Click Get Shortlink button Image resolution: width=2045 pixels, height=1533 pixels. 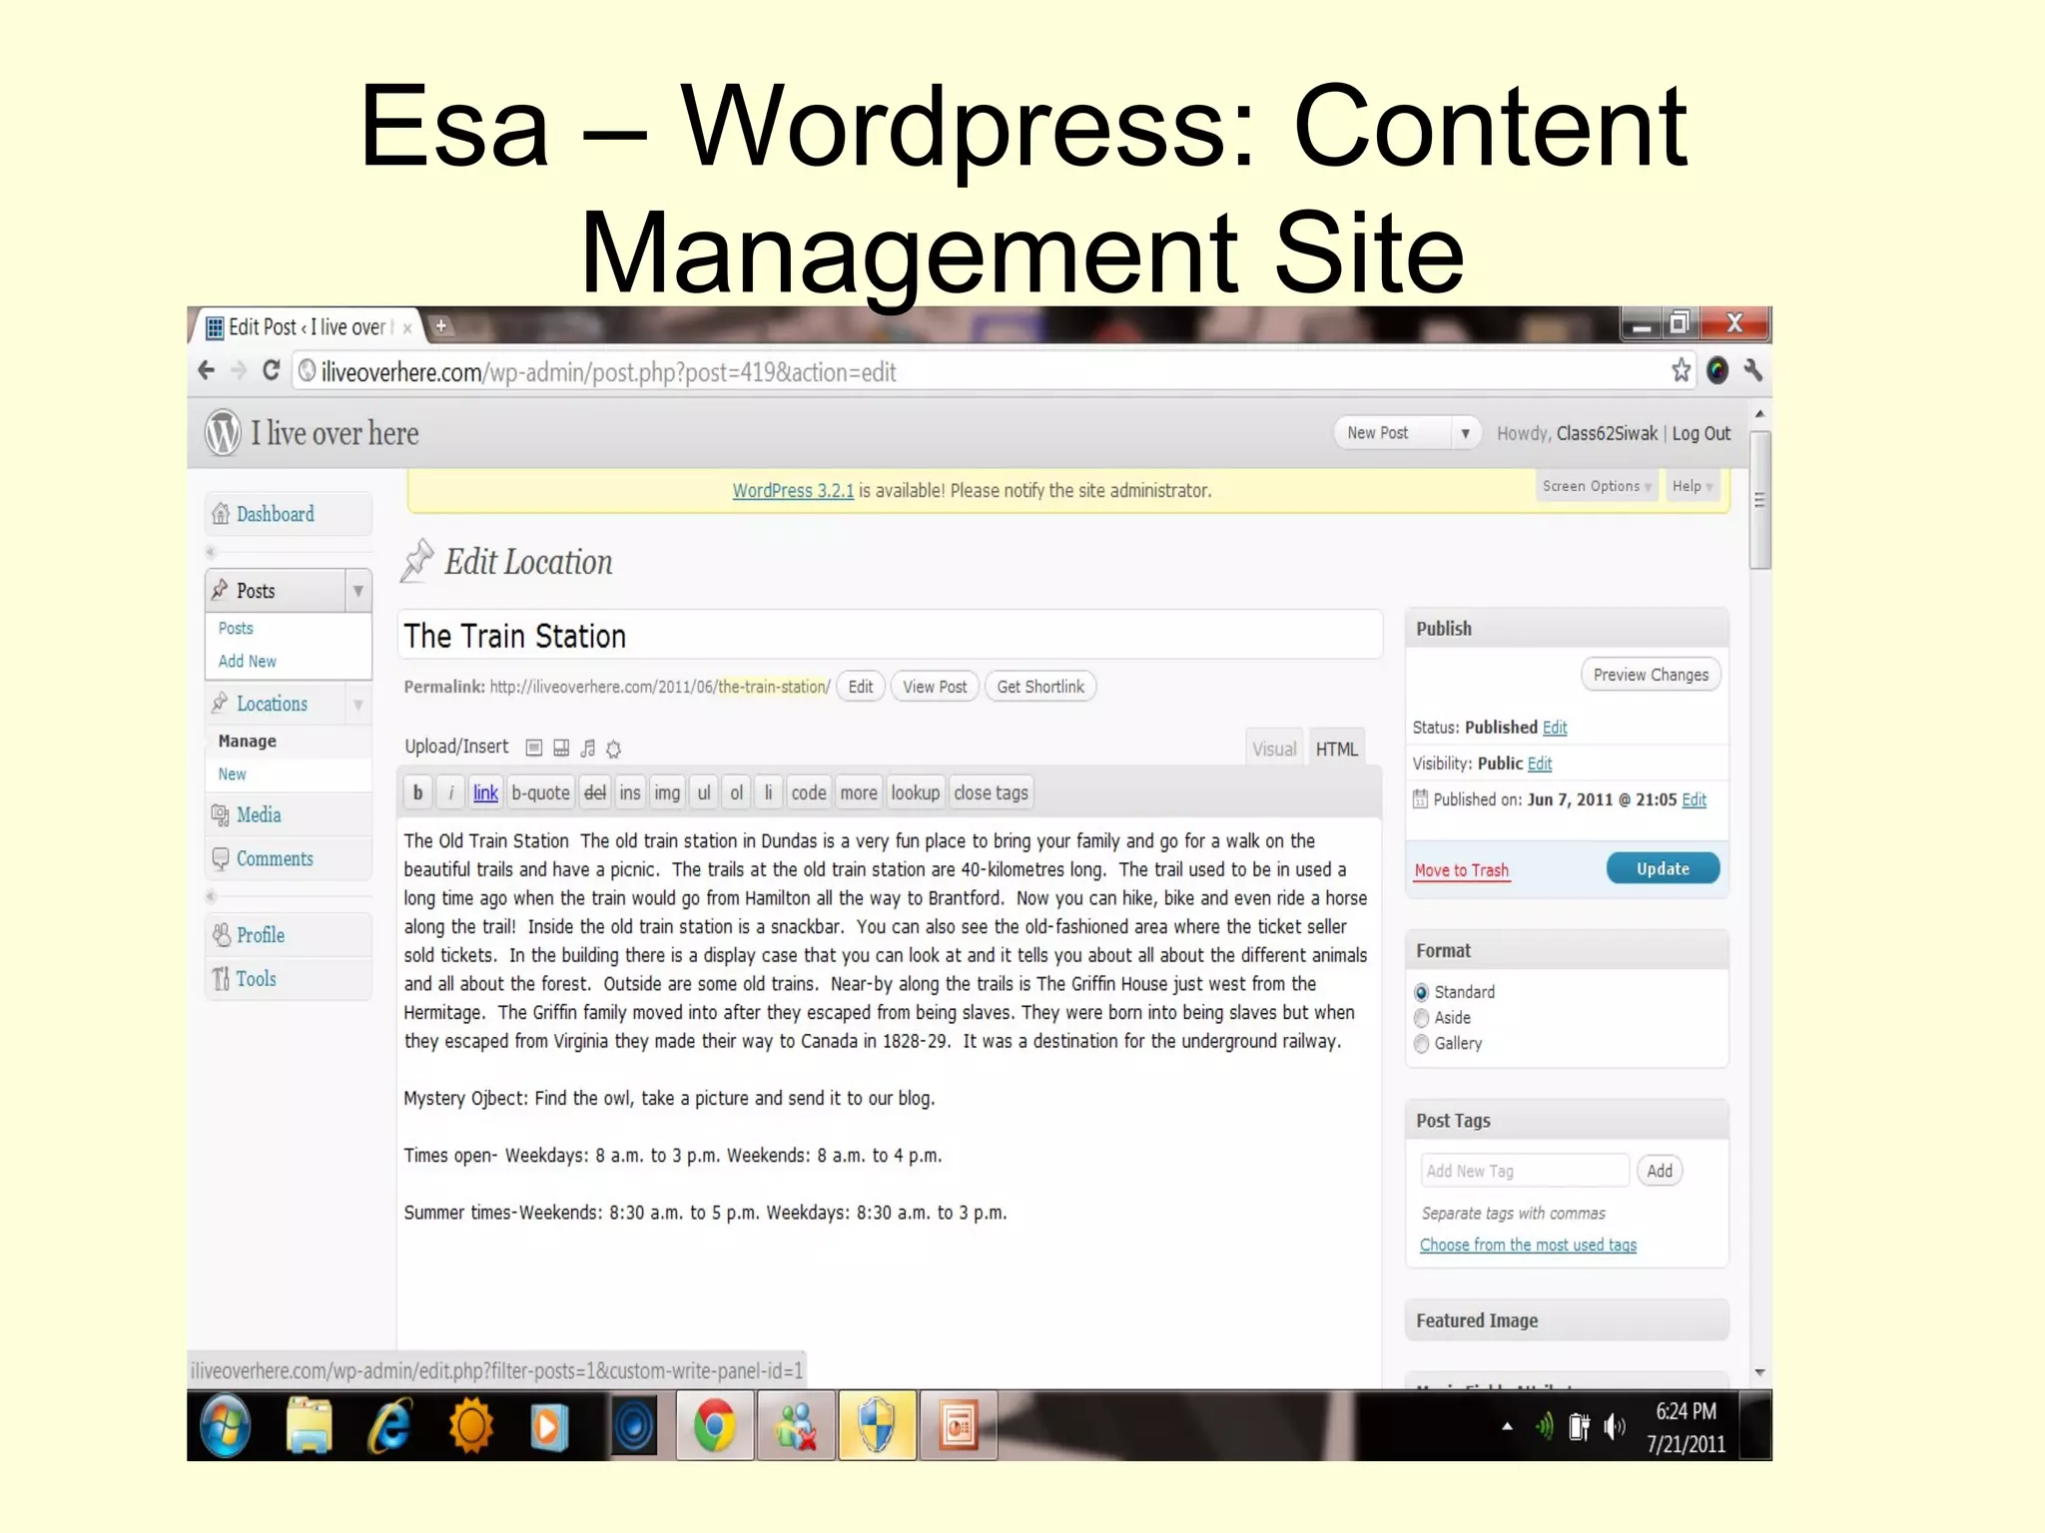coord(1040,687)
